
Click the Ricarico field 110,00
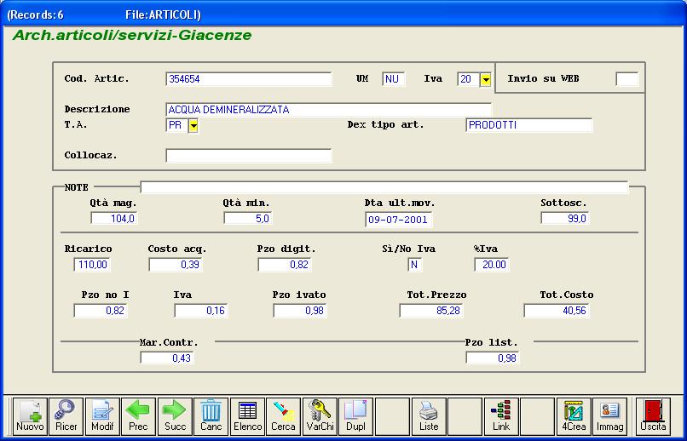tap(92, 265)
